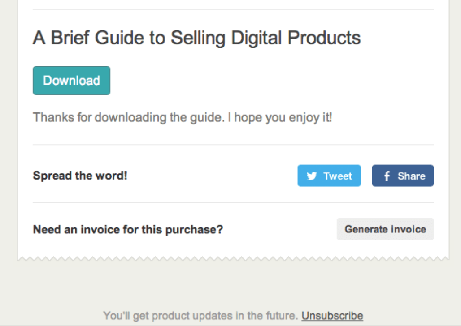Image resolution: width=461 pixels, height=326 pixels.
Task: Click the divider above the invoice row
Action: (233, 202)
